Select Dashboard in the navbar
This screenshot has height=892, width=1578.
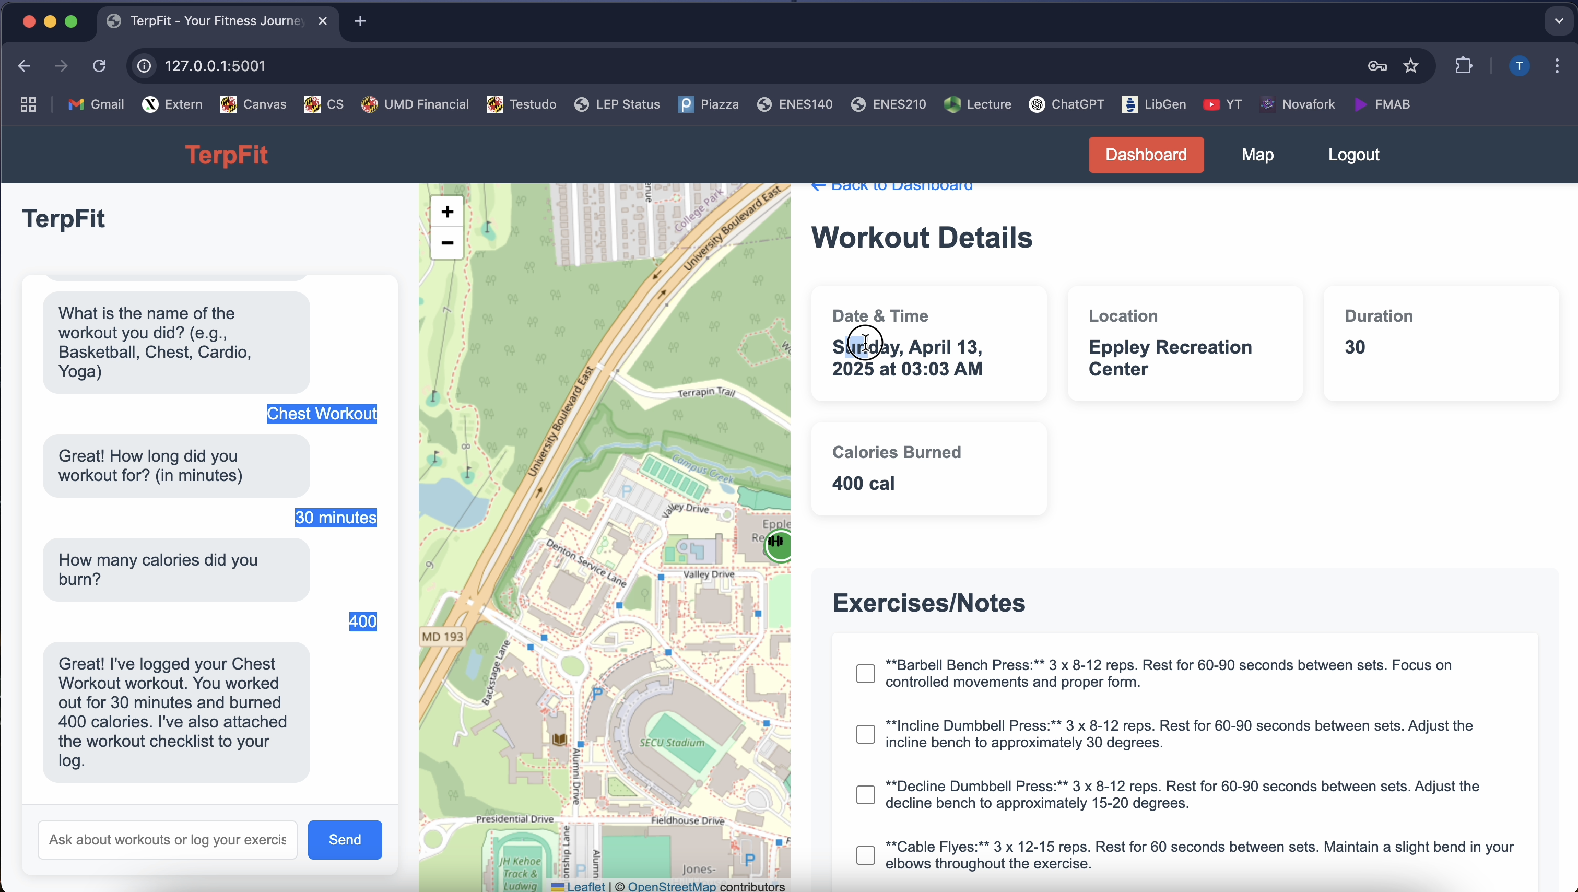(1146, 155)
